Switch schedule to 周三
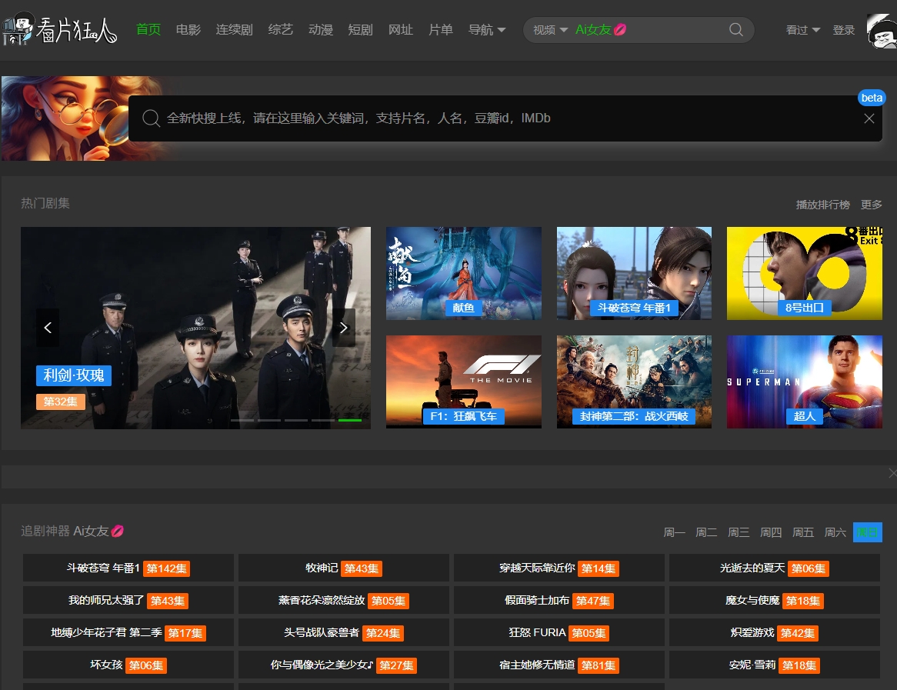The width and height of the screenshot is (897, 690). pos(739,532)
